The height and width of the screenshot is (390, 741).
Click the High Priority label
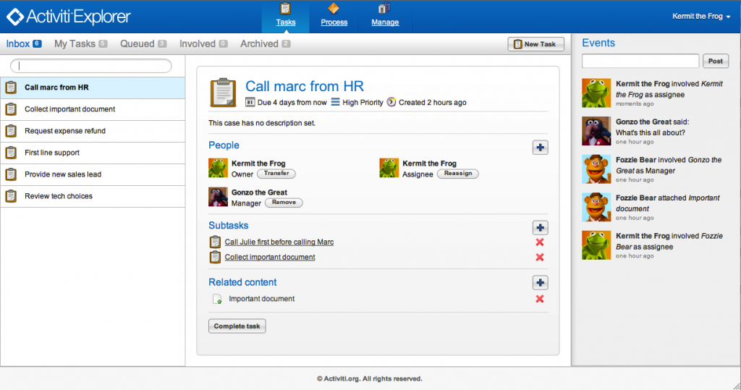[x=363, y=103]
